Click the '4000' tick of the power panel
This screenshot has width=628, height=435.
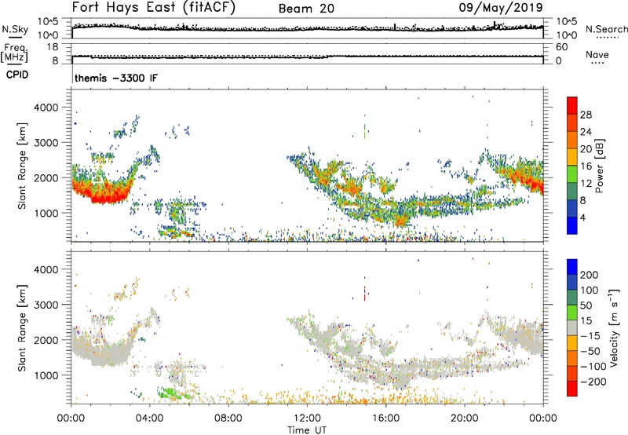click(46, 108)
